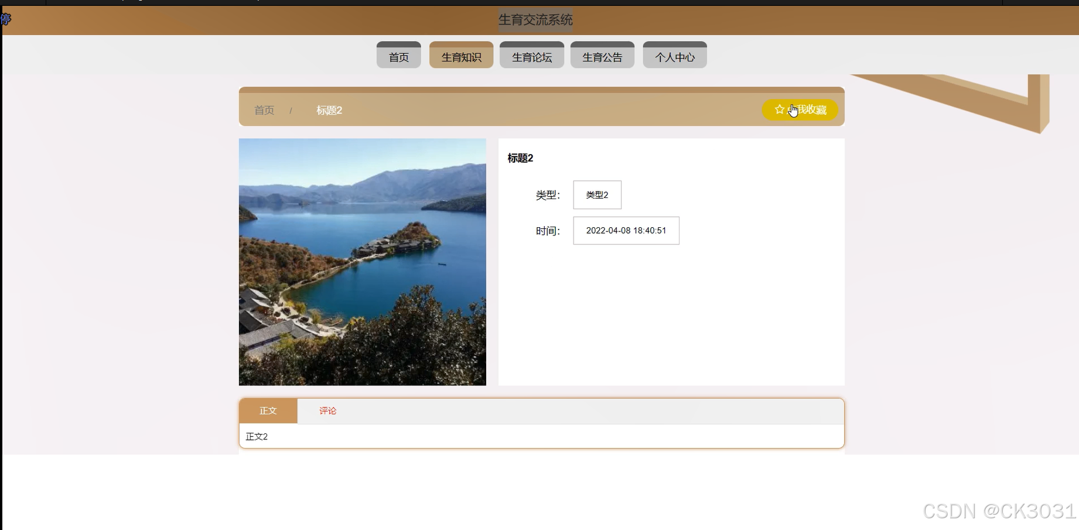Open the 个人中心 navigation tab
This screenshot has height=530, width=1079.
[x=675, y=55]
